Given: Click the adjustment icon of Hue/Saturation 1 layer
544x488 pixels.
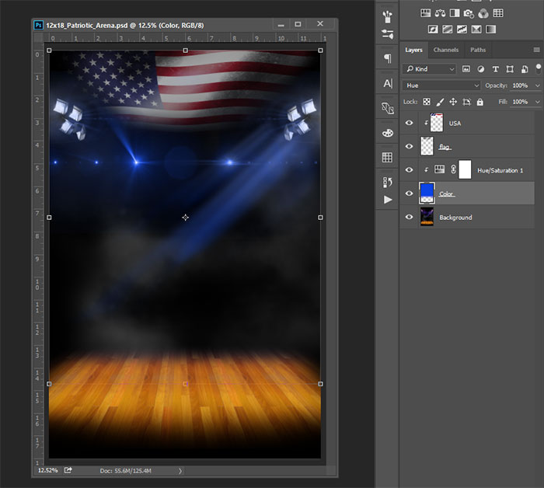Looking at the screenshot, I should point(440,169).
